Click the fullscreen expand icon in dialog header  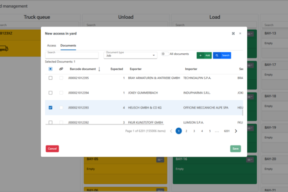[233, 34]
